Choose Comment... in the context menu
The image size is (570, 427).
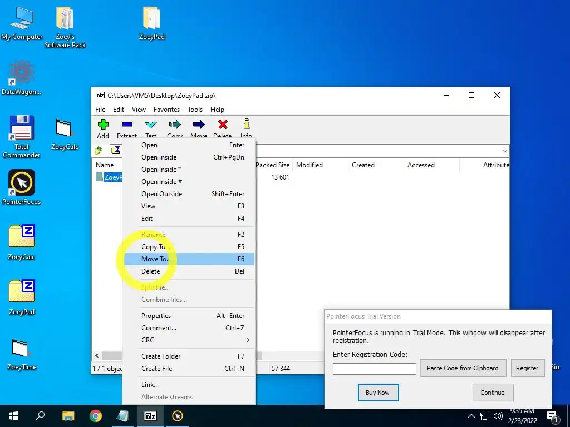pos(189,328)
